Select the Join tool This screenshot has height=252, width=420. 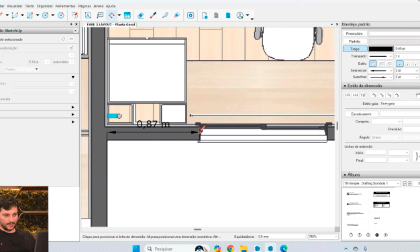tap(176, 15)
